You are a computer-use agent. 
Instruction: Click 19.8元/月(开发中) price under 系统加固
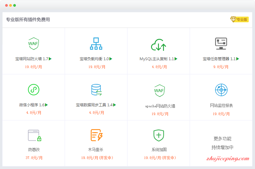[160, 158]
